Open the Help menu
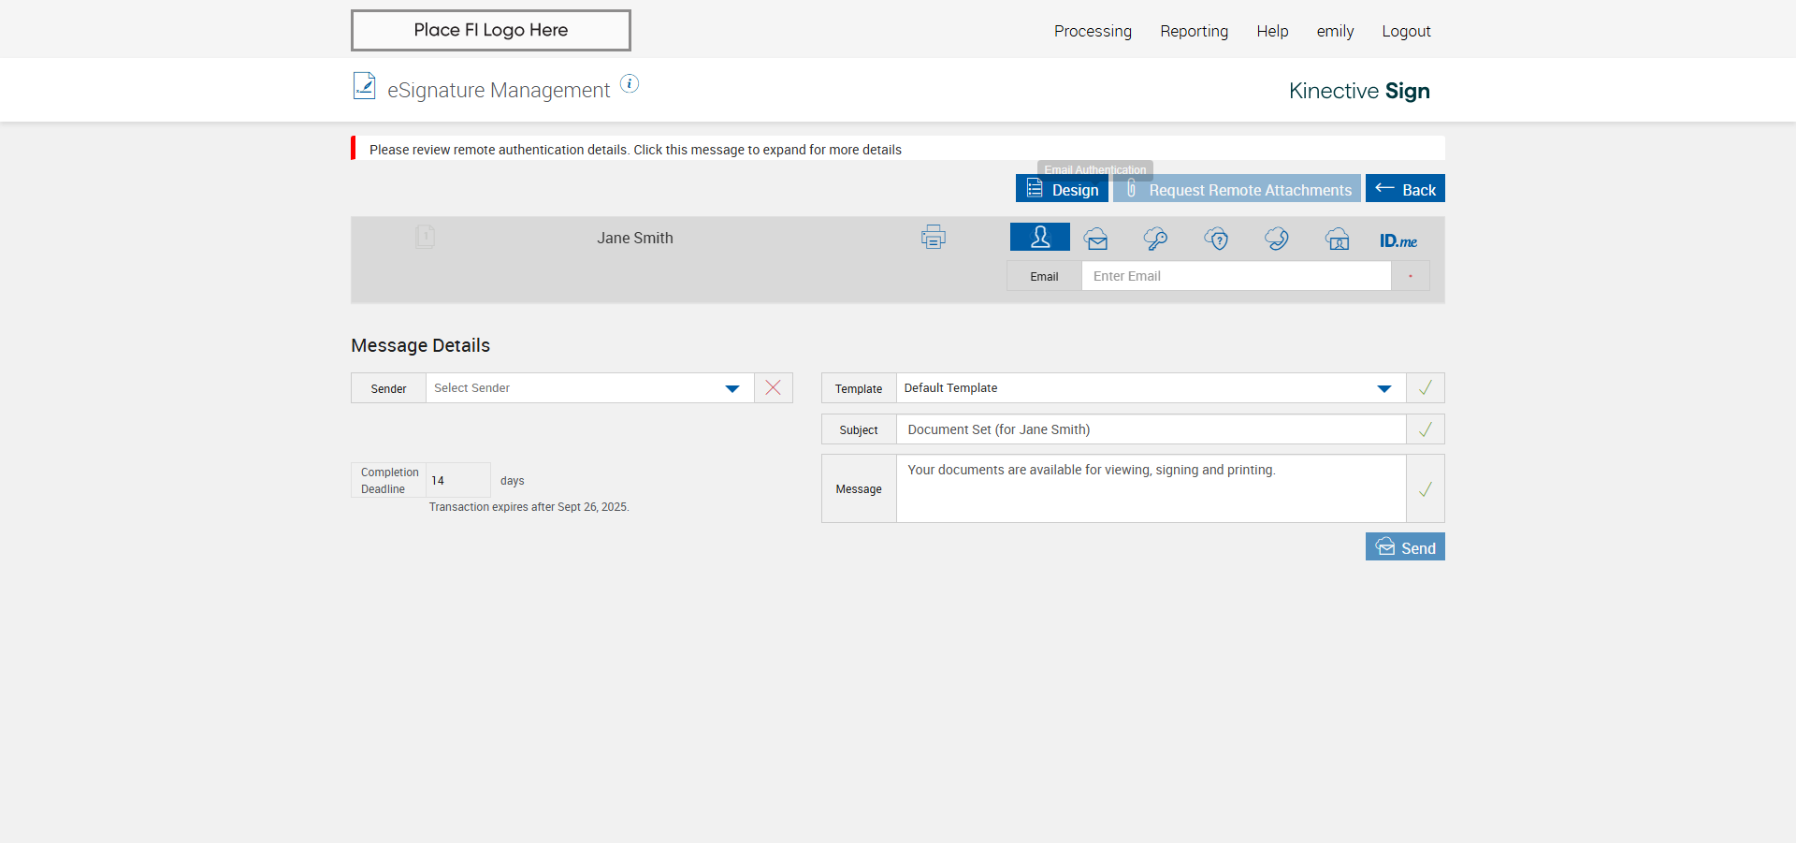Viewport: 1796px width, 843px height. [x=1272, y=31]
